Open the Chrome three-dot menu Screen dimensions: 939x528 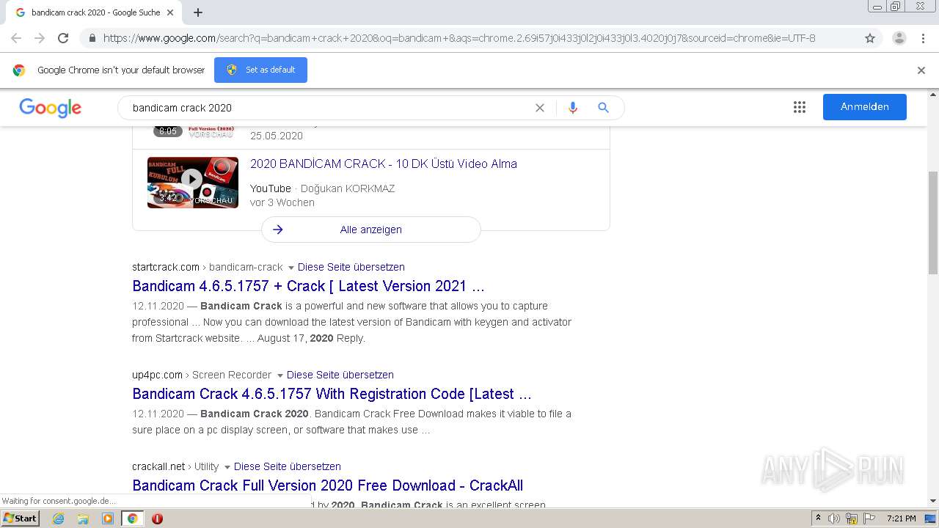pos(923,38)
